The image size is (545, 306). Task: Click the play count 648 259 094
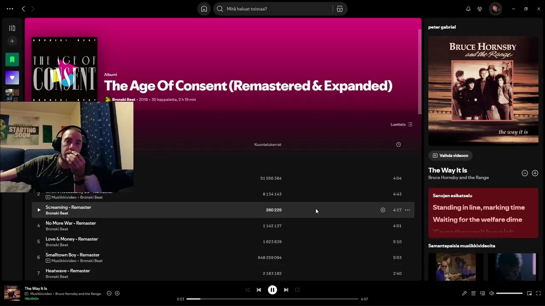[270, 258]
